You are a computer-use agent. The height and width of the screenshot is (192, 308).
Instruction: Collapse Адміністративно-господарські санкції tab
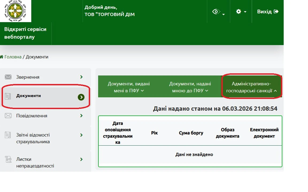coord(251,87)
